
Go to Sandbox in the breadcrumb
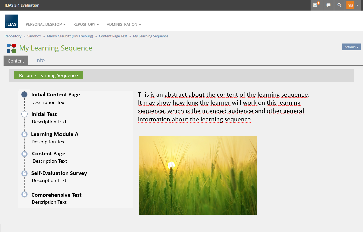(34, 36)
